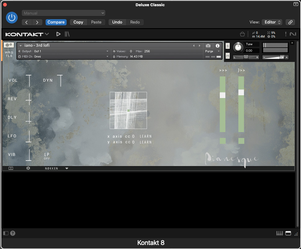Click the Kontakt play triangle icon
Screen dimensions: 301x249
[x=58, y=34]
